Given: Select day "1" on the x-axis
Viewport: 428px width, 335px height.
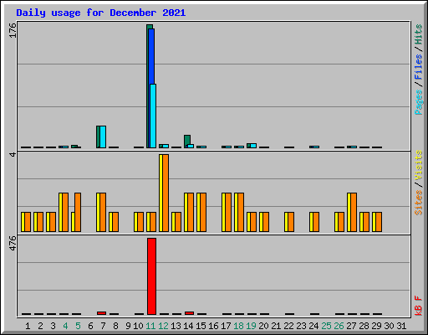Looking at the screenshot, I should [x=28, y=326].
